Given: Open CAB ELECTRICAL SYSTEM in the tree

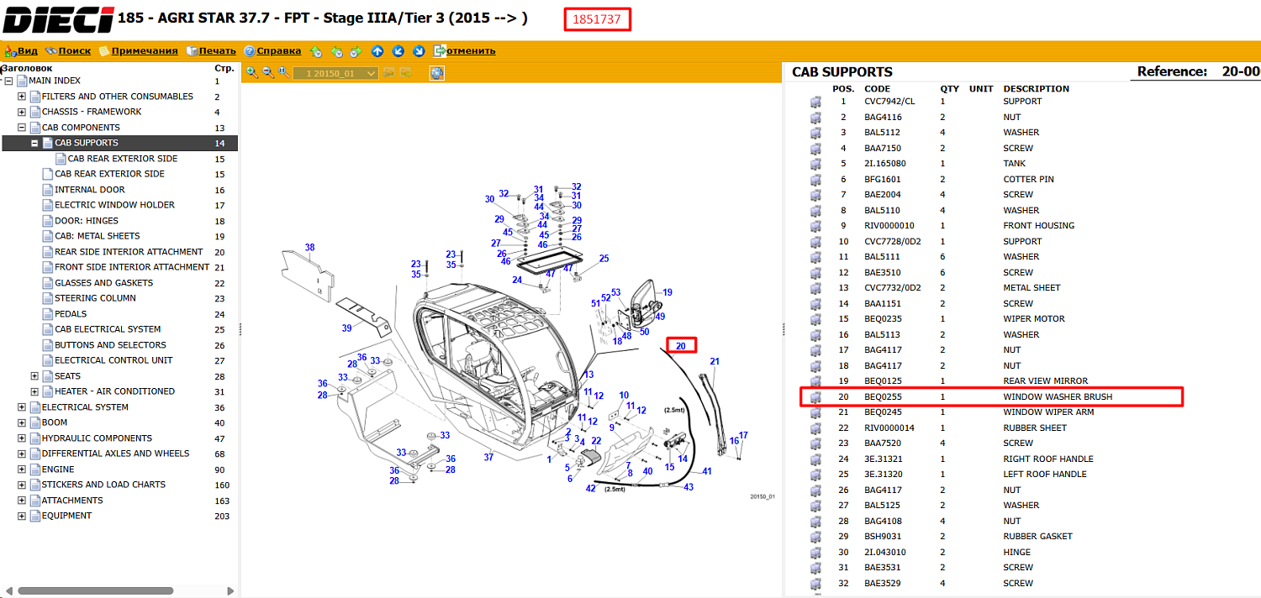Looking at the screenshot, I should coord(108,329).
